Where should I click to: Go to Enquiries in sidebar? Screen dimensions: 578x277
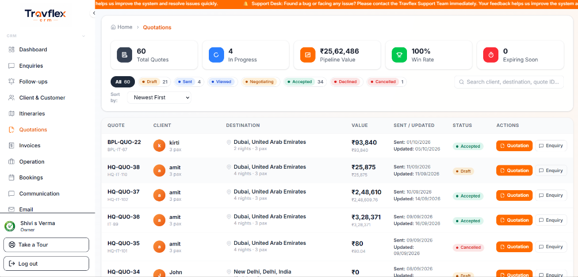click(31, 66)
